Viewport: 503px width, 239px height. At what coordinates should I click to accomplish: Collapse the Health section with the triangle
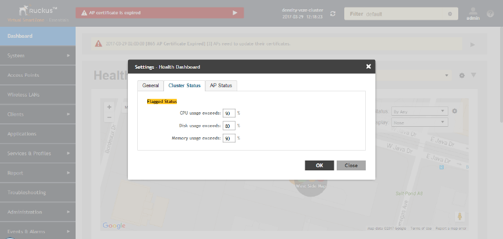pos(473,75)
